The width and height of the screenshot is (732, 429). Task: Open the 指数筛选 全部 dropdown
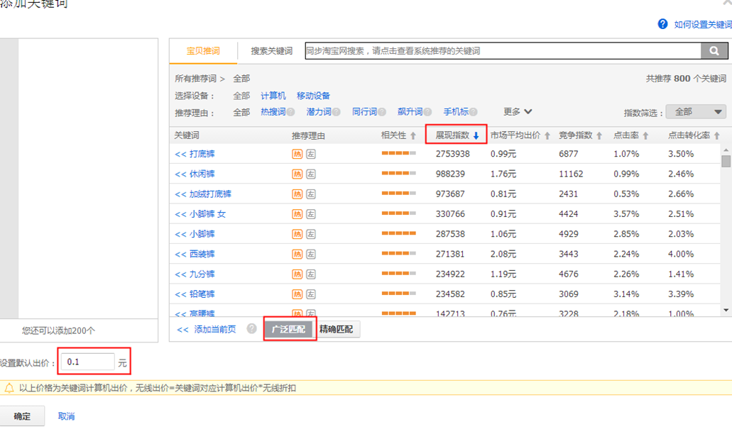(696, 112)
